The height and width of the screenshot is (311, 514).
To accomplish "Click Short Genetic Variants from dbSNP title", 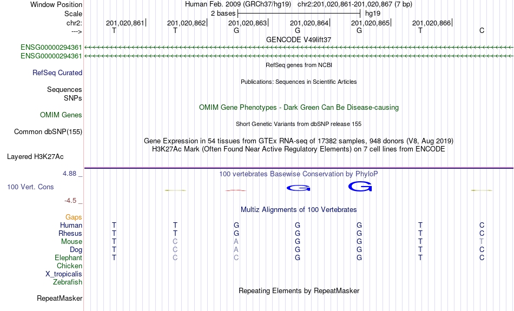I will pyautogui.click(x=299, y=124).
